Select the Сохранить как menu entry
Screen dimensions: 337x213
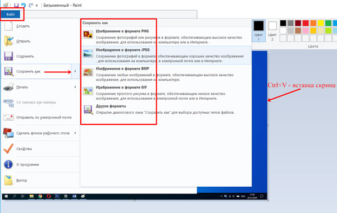pos(37,71)
